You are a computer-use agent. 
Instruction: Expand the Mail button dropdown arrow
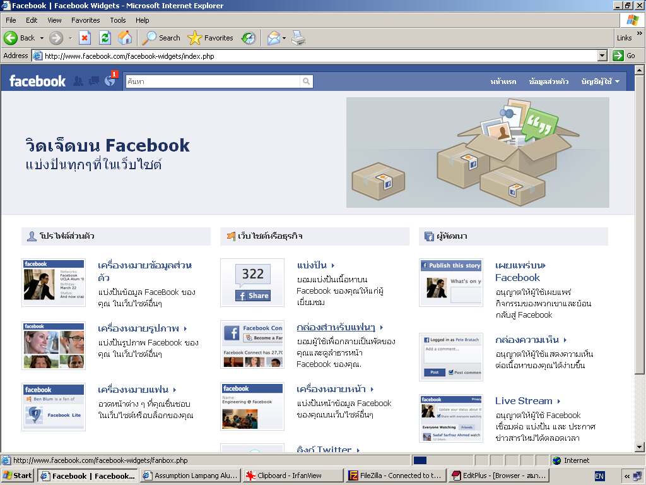(x=285, y=38)
